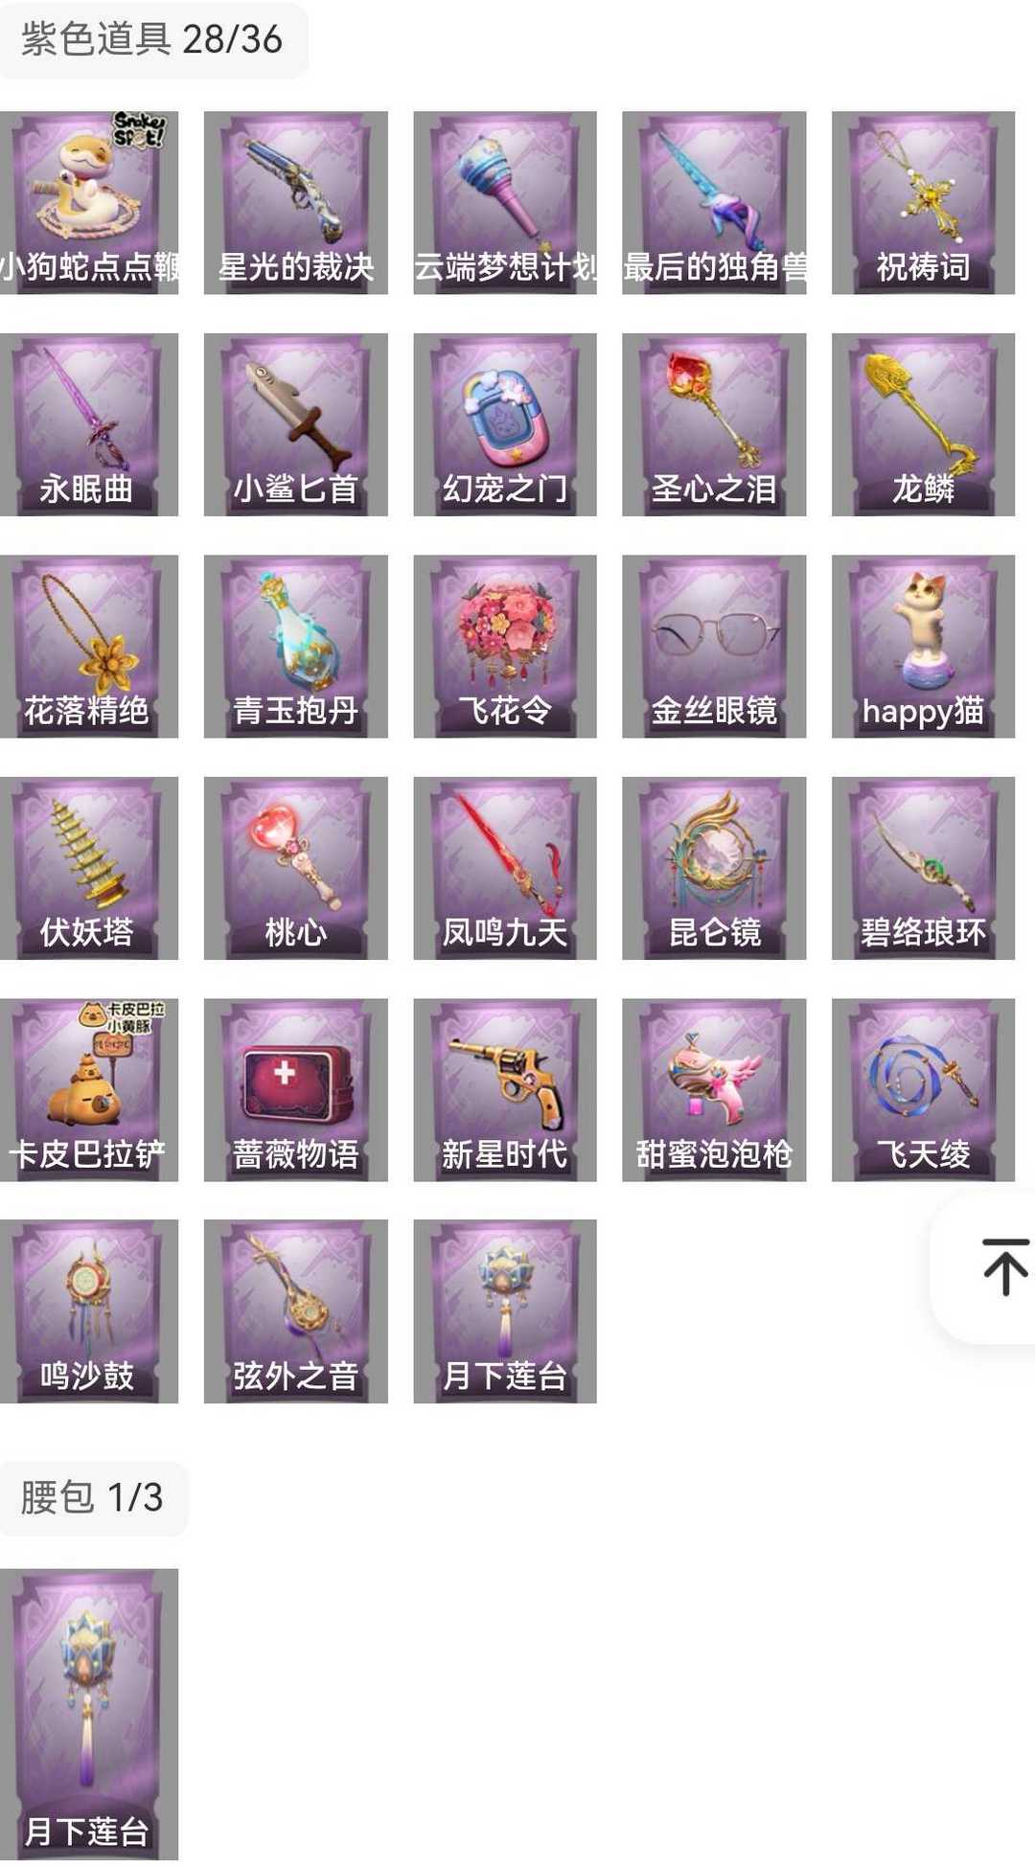Image resolution: width=1035 pixels, height=1867 pixels.
Task: Choose the 卡皮巴拉铲 capybara item
Action: point(89,1090)
